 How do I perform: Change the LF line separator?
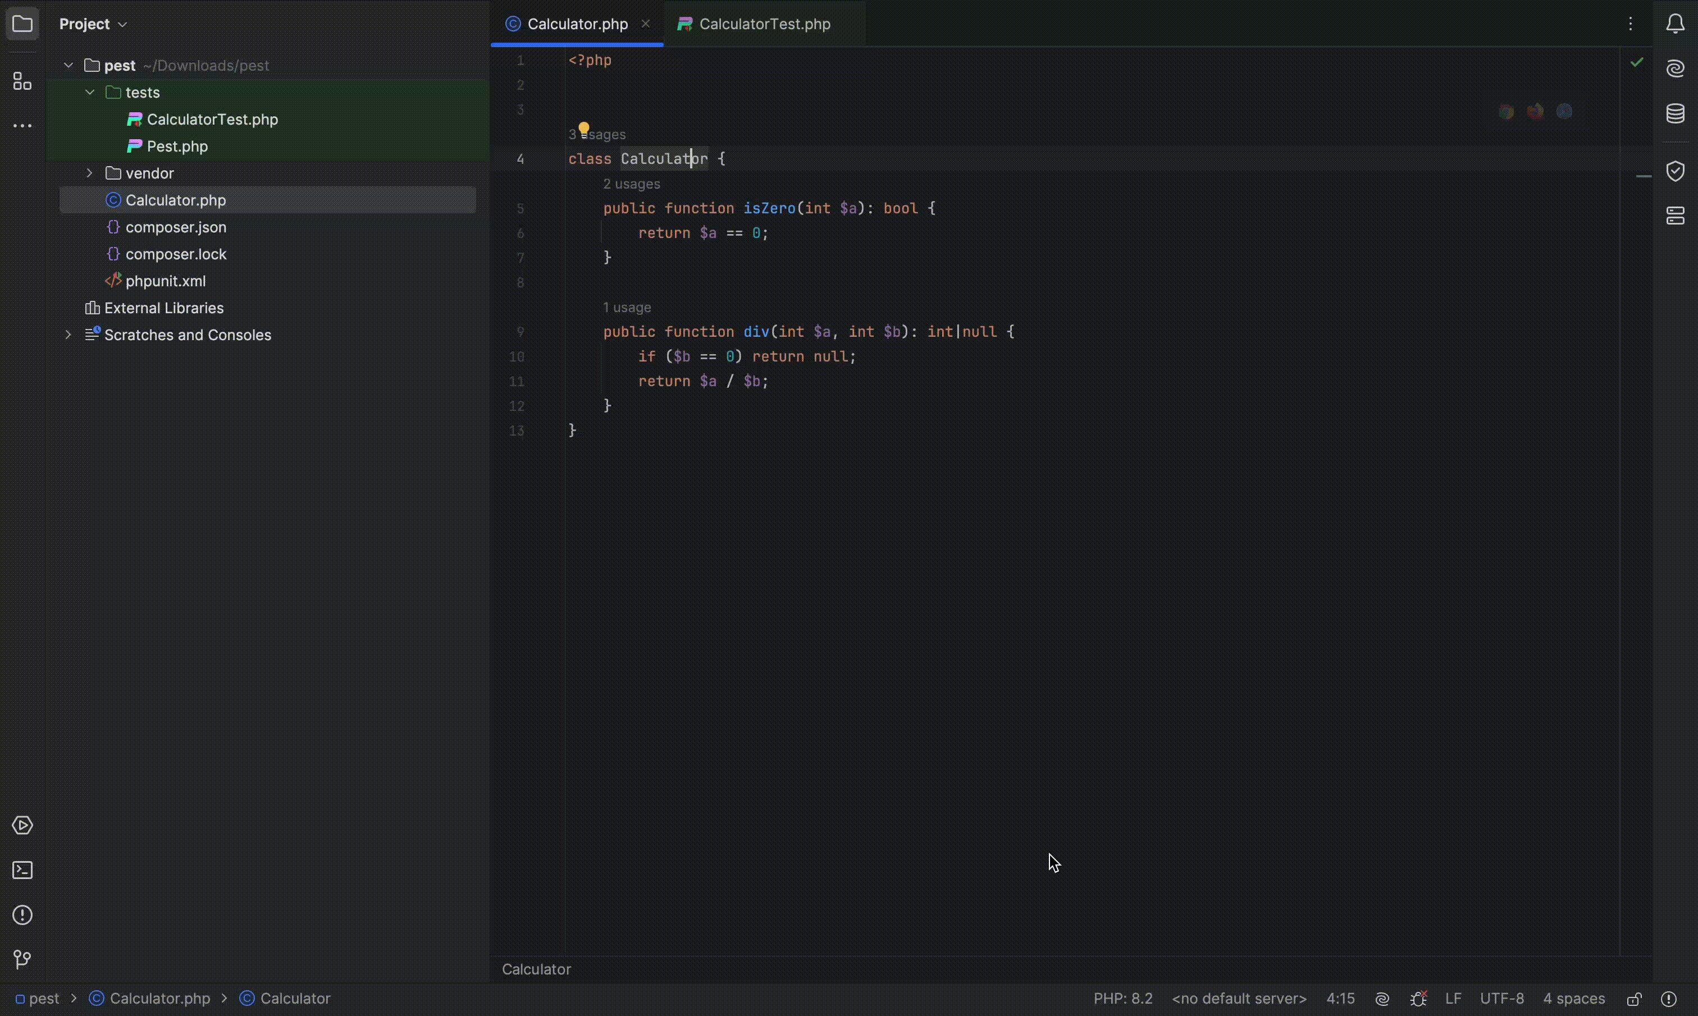point(1454,1000)
